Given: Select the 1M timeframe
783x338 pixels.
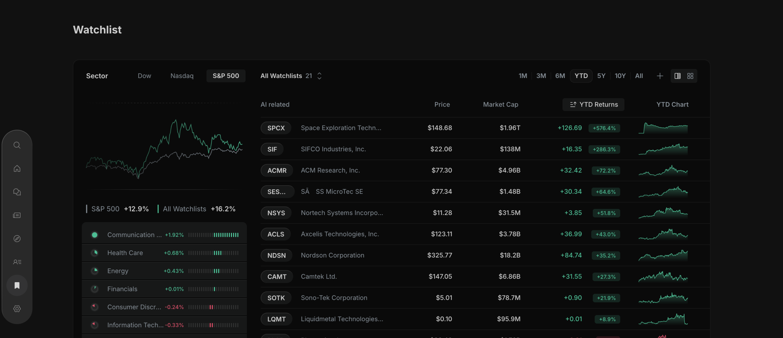Looking at the screenshot, I should pos(523,76).
